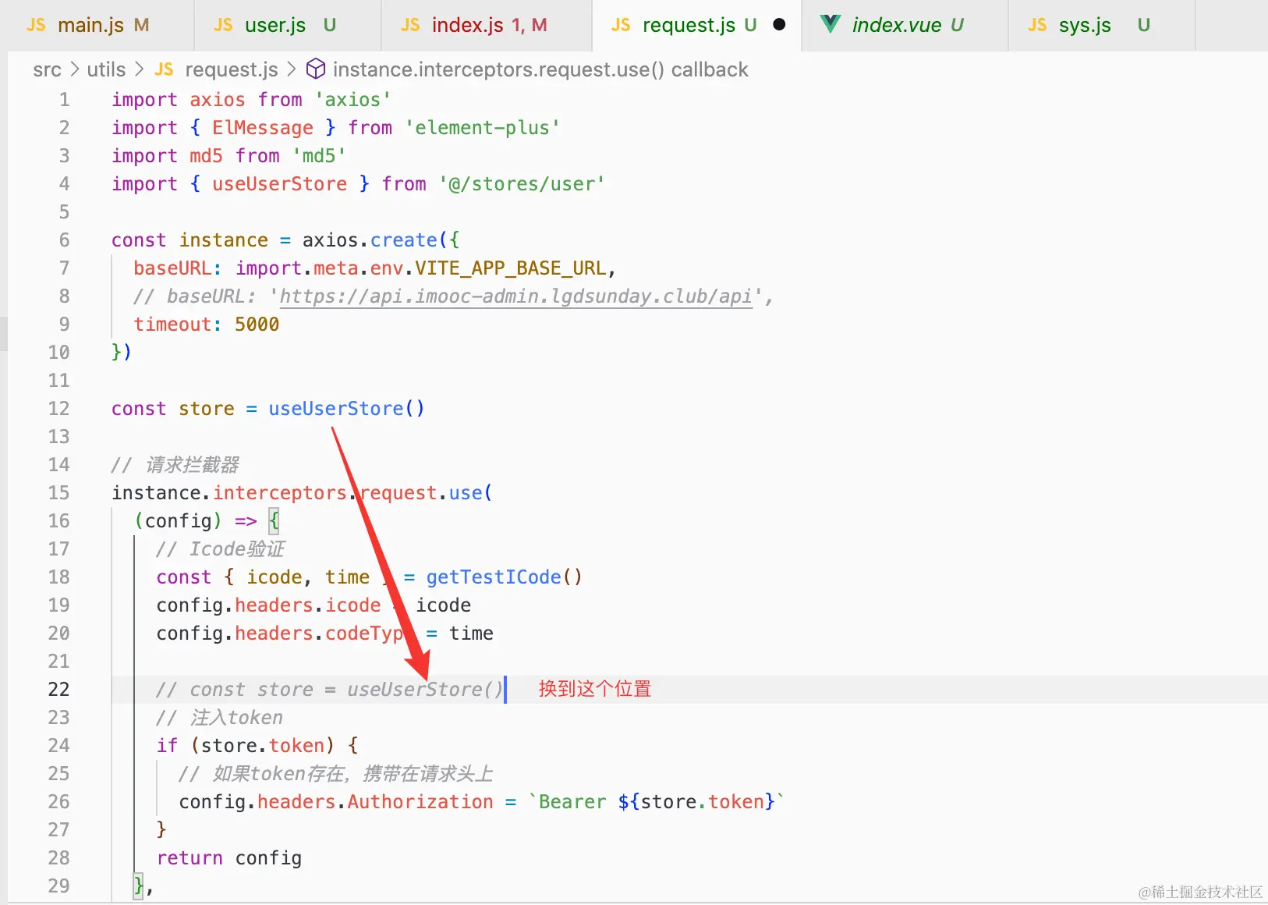Image resolution: width=1268 pixels, height=905 pixels.
Task: Expand the chevron after request.js in the breadcrumb
Action: tap(292, 69)
